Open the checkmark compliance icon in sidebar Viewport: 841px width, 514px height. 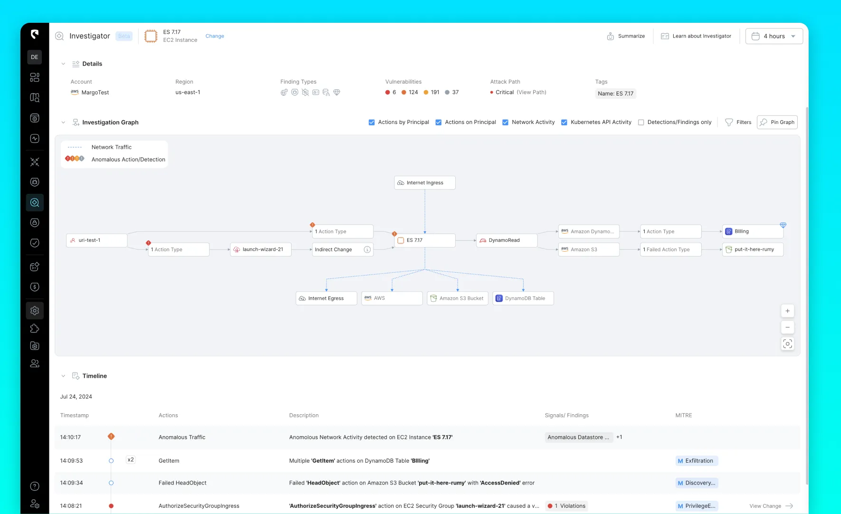tap(35, 243)
